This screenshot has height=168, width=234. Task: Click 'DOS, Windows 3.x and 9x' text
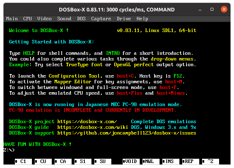[x=163, y=127]
